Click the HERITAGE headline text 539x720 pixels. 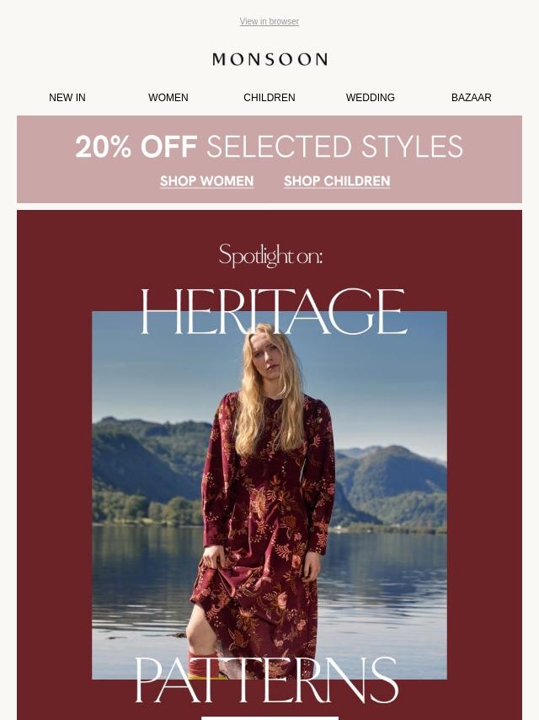coord(273,311)
